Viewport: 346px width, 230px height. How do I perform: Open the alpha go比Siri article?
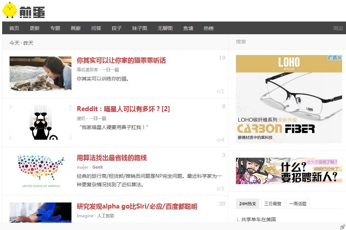pos(137,206)
